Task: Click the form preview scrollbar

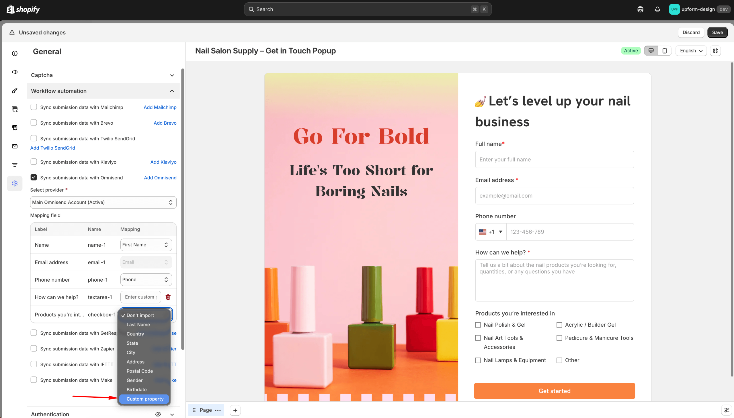Action: [x=732, y=219]
